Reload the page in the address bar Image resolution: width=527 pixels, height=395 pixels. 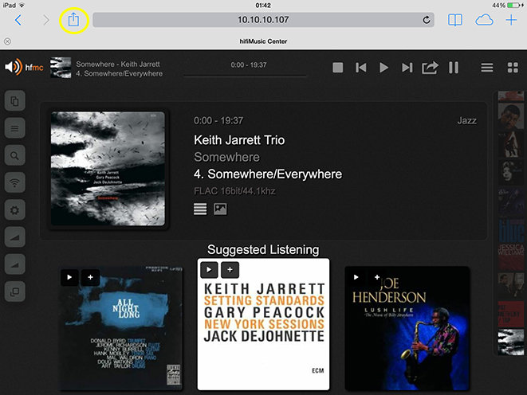[x=427, y=20]
